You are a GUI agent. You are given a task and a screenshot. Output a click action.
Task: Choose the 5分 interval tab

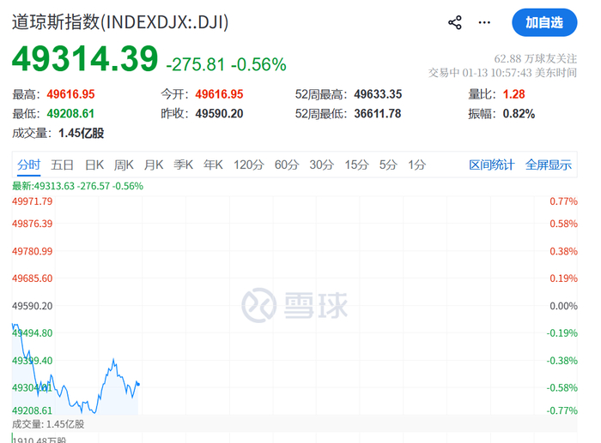tap(388, 165)
